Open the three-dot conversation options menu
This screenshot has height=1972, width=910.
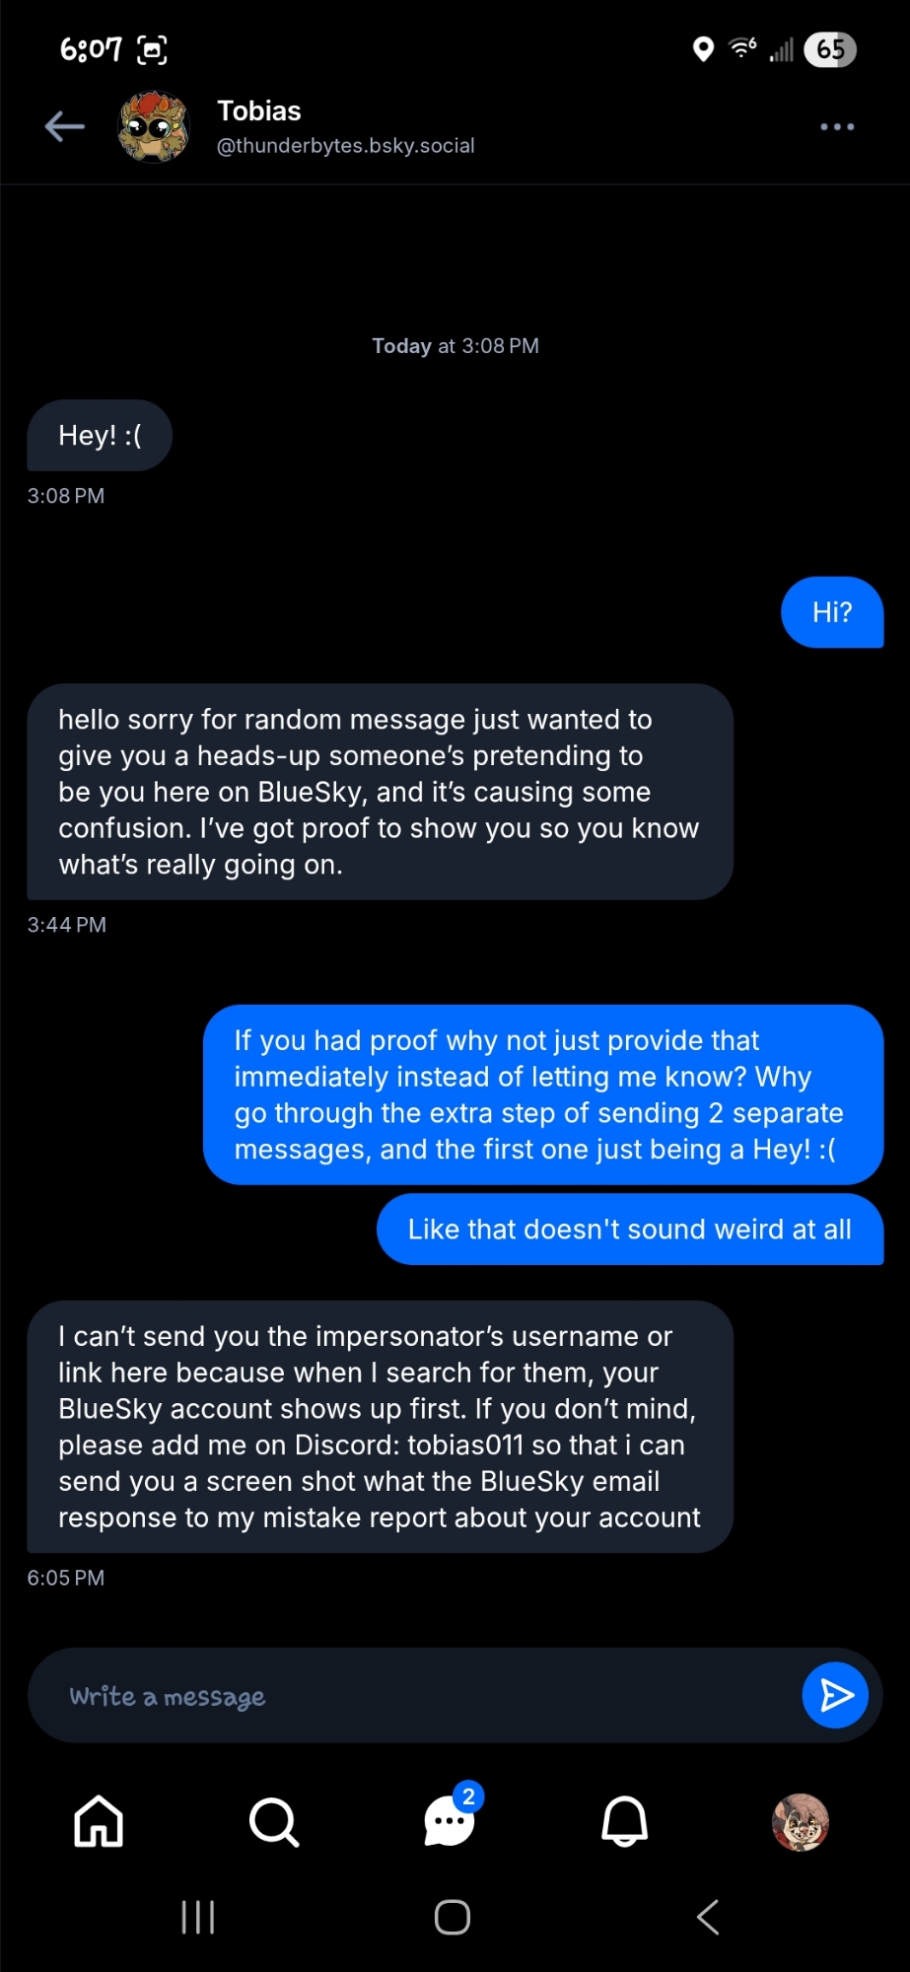837,127
